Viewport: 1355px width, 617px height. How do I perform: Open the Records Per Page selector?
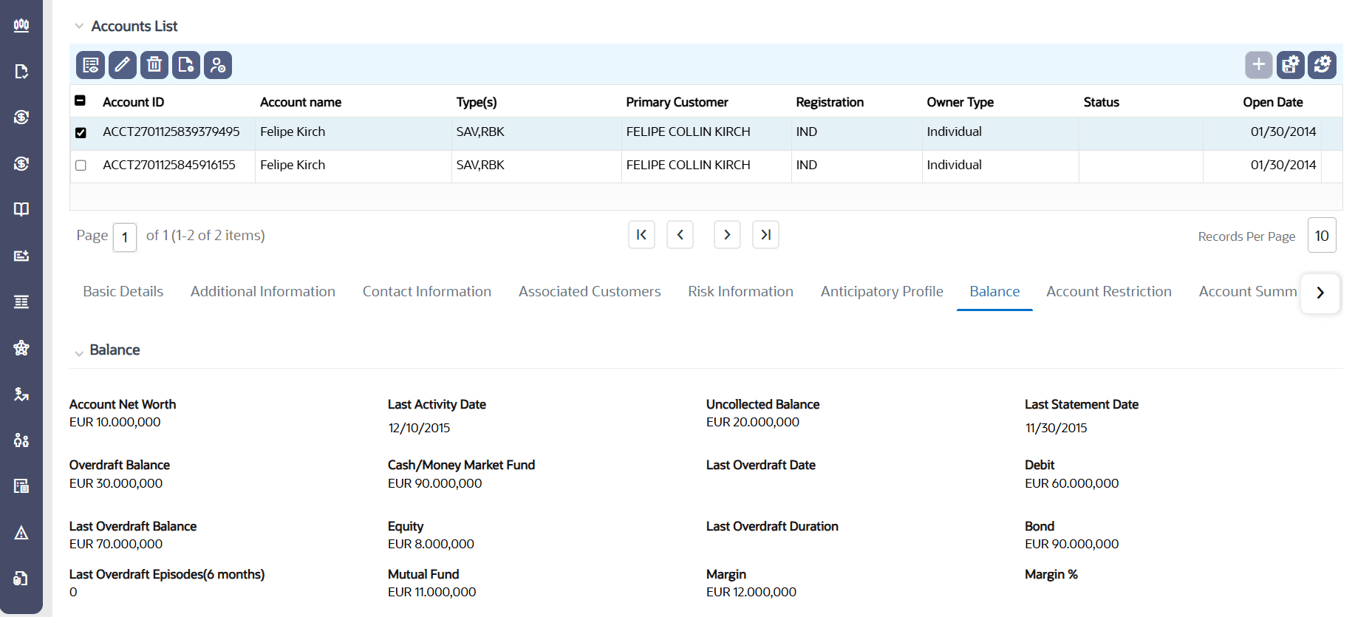(1322, 236)
